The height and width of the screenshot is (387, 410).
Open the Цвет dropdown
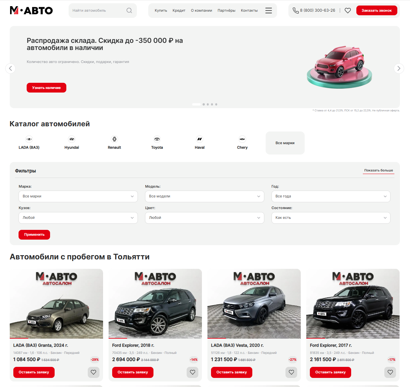point(205,218)
